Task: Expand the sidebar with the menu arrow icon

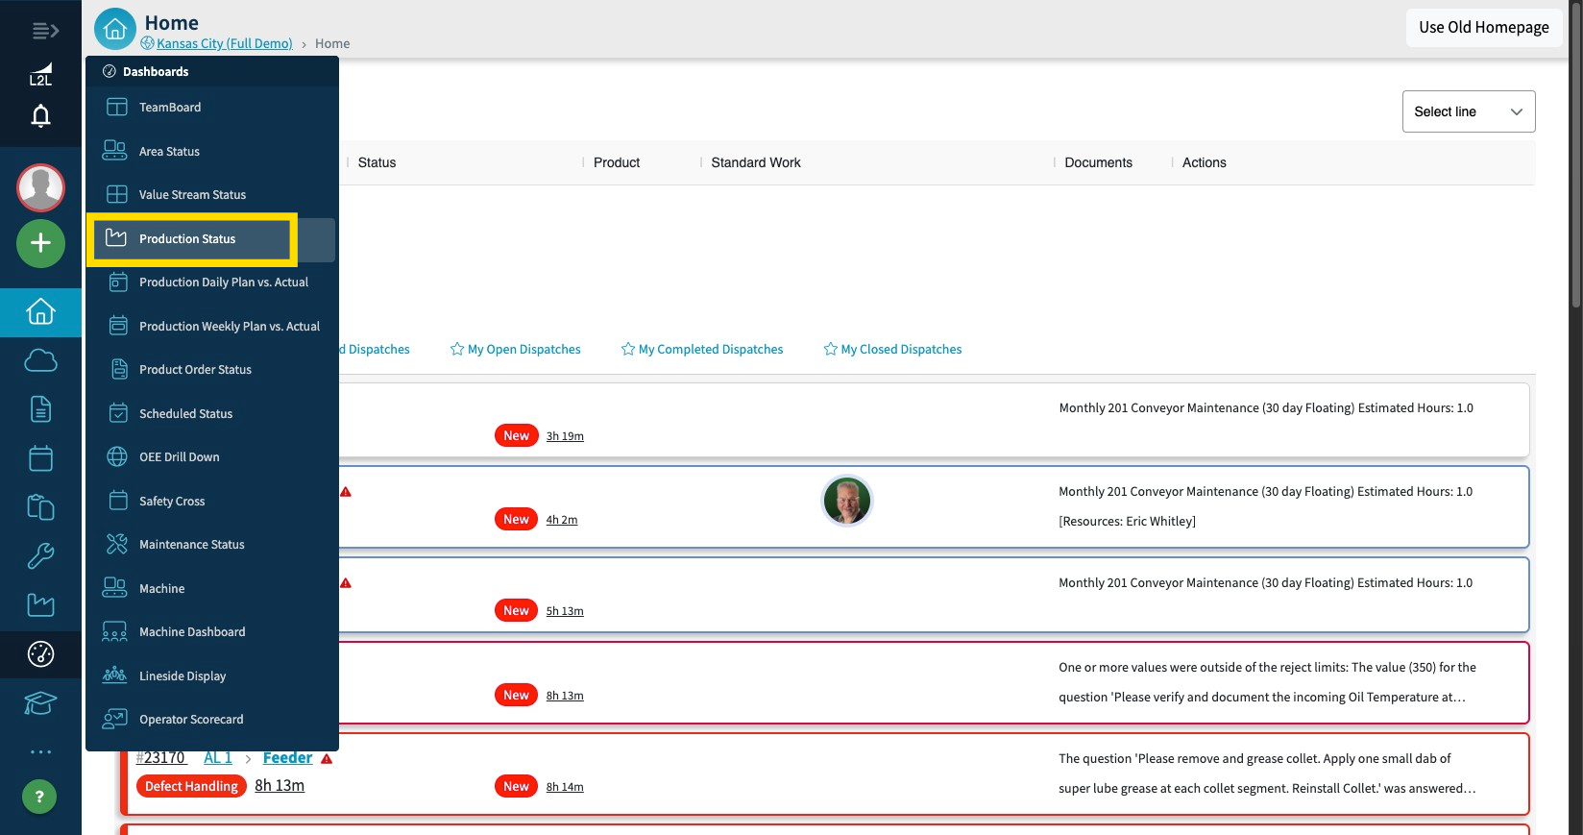Action: click(x=45, y=31)
